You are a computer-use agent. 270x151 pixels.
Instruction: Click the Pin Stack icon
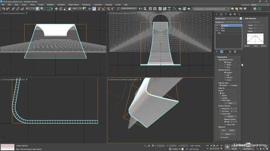pos(217,52)
